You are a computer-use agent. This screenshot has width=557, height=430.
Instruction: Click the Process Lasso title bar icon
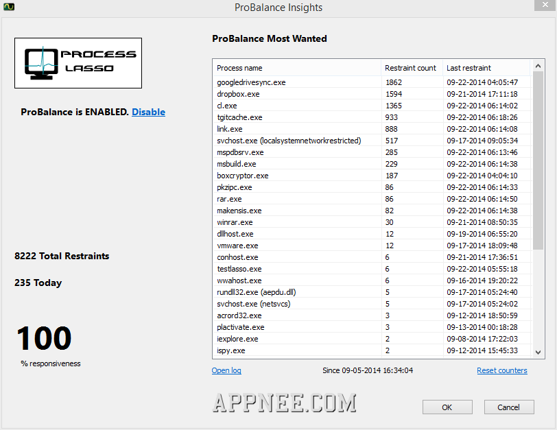[x=9, y=7]
